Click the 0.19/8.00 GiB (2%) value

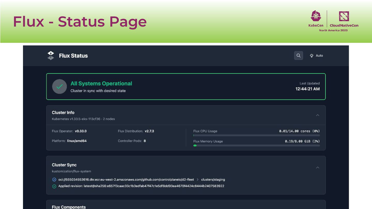click(303, 141)
